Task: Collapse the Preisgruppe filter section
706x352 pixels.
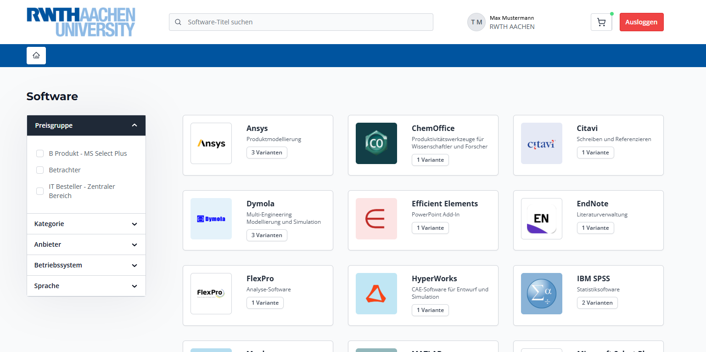Action: point(86,125)
